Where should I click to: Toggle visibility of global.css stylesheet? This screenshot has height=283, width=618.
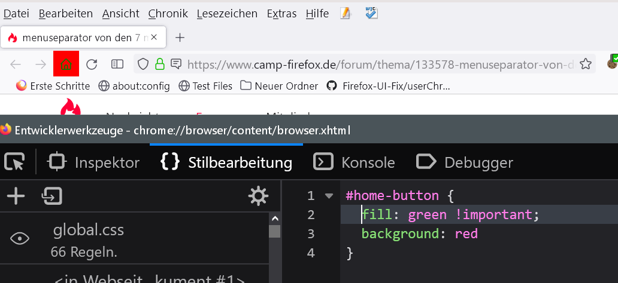(x=20, y=239)
